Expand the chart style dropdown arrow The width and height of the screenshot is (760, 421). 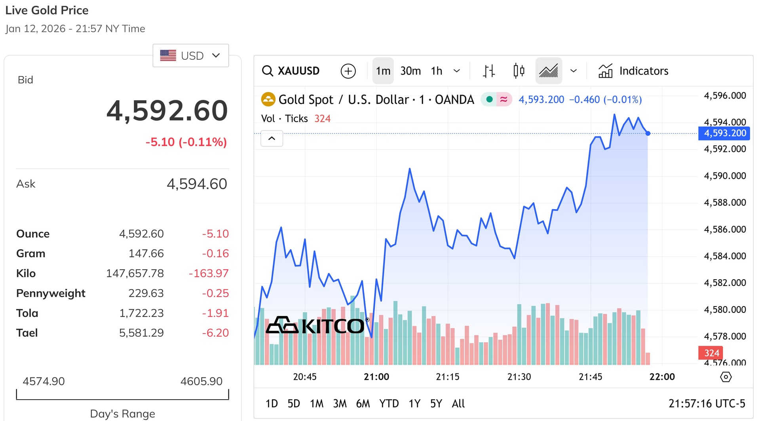pyautogui.click(x=574, y=71)
